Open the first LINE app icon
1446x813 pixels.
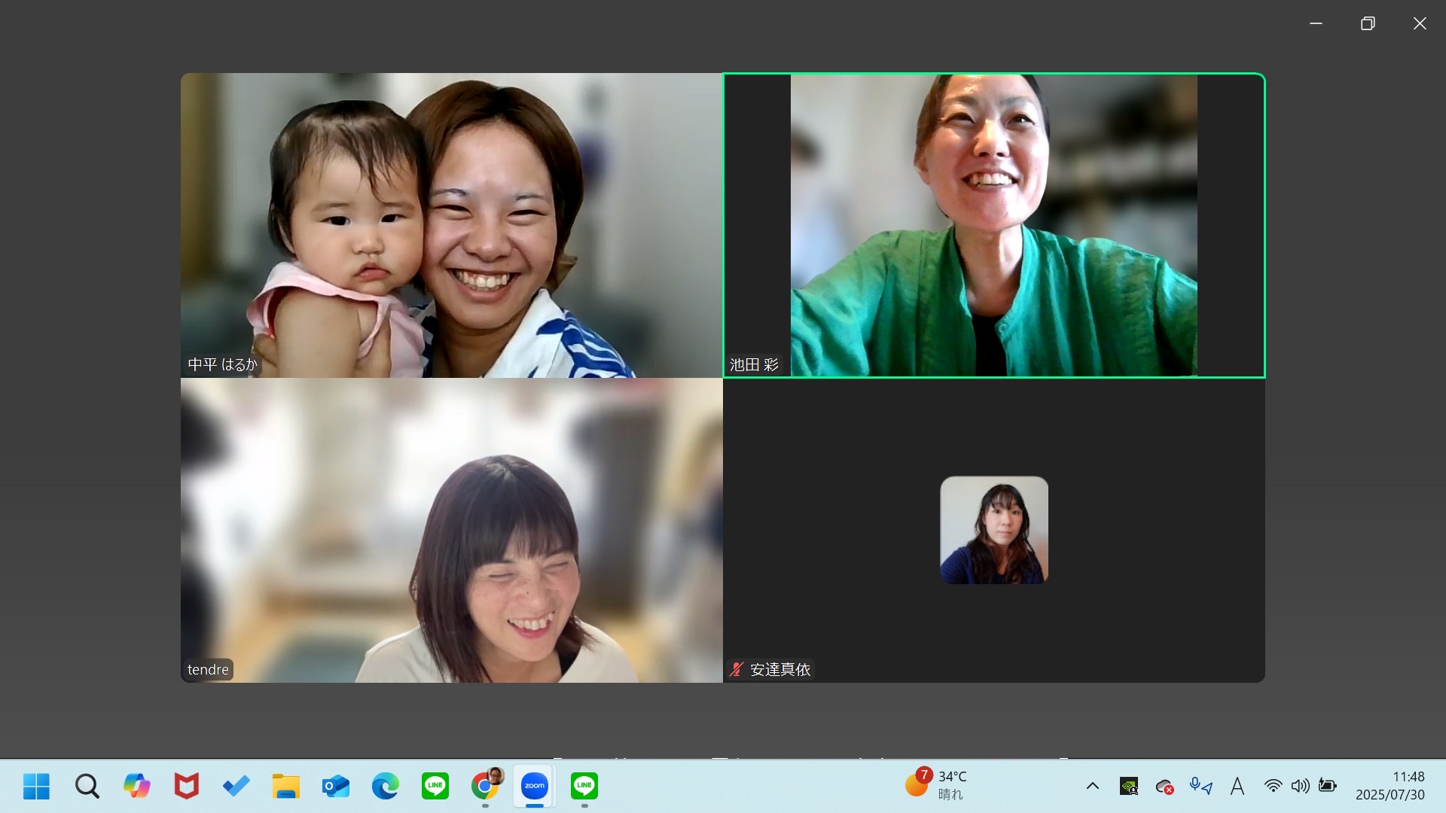click(x=435, y=786)
